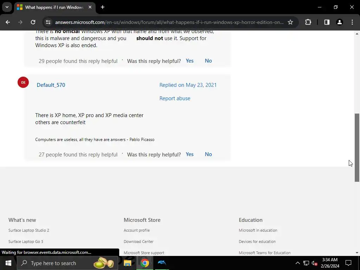The width and height of the screenshot is (360, 270).
Task: Click the scrollbar up arrow
Action: click(357, 34)
